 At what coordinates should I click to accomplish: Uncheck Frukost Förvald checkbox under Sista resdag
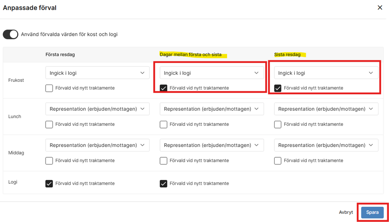coord(278,88)
